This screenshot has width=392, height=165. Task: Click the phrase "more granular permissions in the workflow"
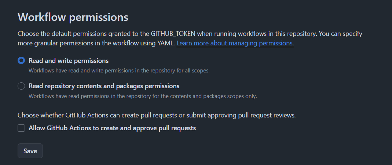tap(78, 44)
